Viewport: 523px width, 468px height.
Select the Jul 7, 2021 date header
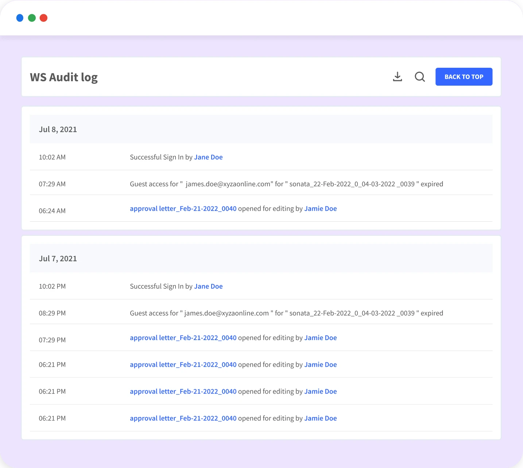point(58,258)
